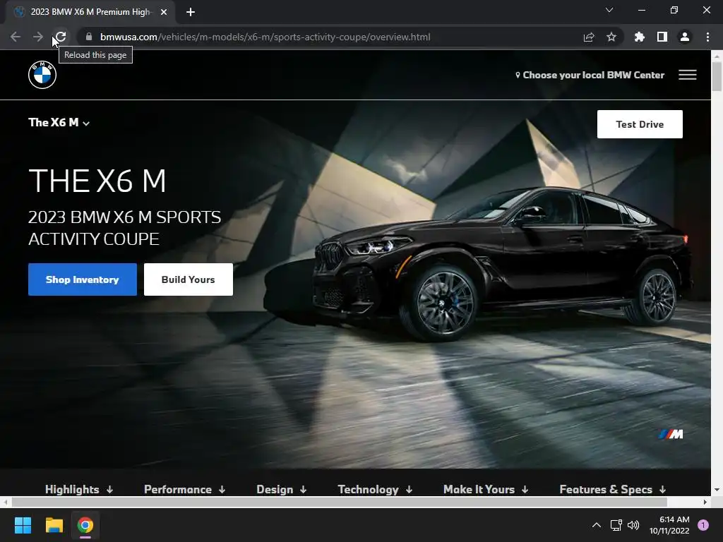Click the Test Drive button

640,124
